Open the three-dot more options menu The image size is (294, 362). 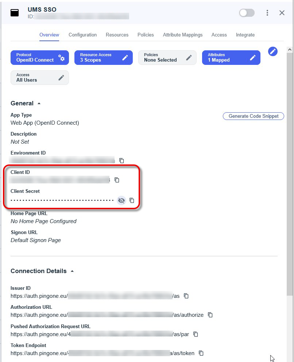pyautogui.click(x=267, y=13)
